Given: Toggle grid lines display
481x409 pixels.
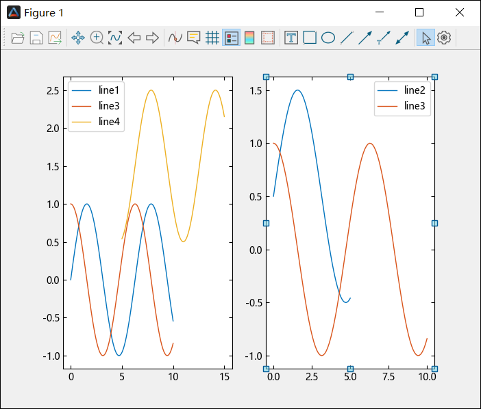Looking at the screenshot, I should (x=212, y=38).
